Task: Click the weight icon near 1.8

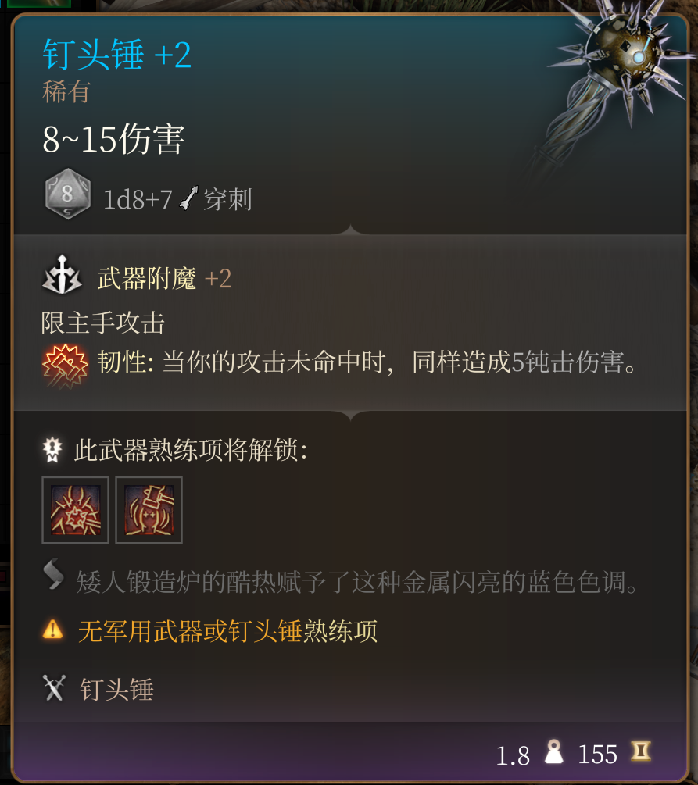Action: click(553, 752)
